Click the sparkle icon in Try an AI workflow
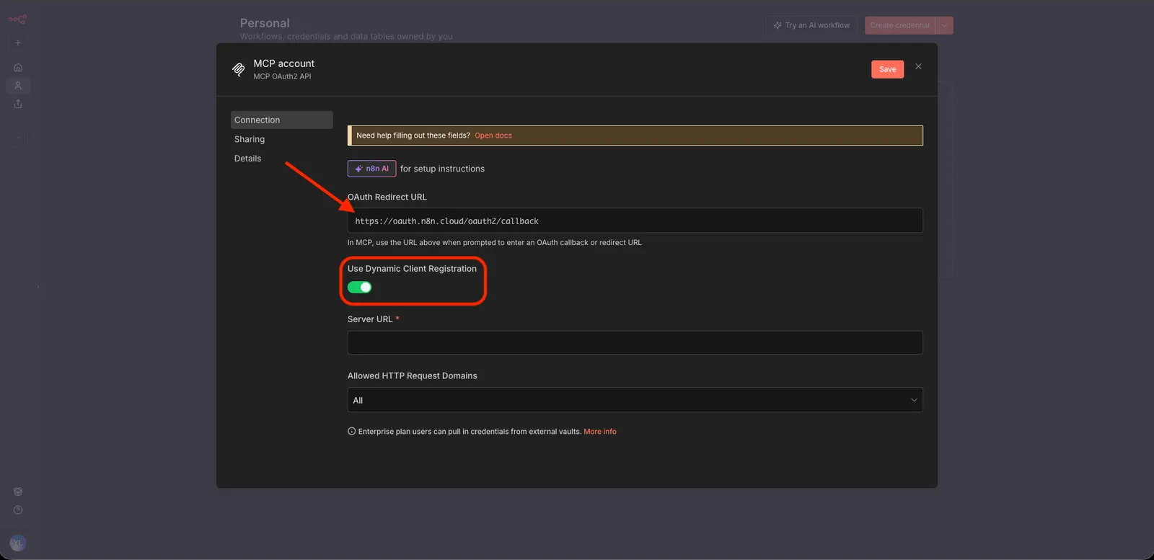1154x560 pixels. 778,25
